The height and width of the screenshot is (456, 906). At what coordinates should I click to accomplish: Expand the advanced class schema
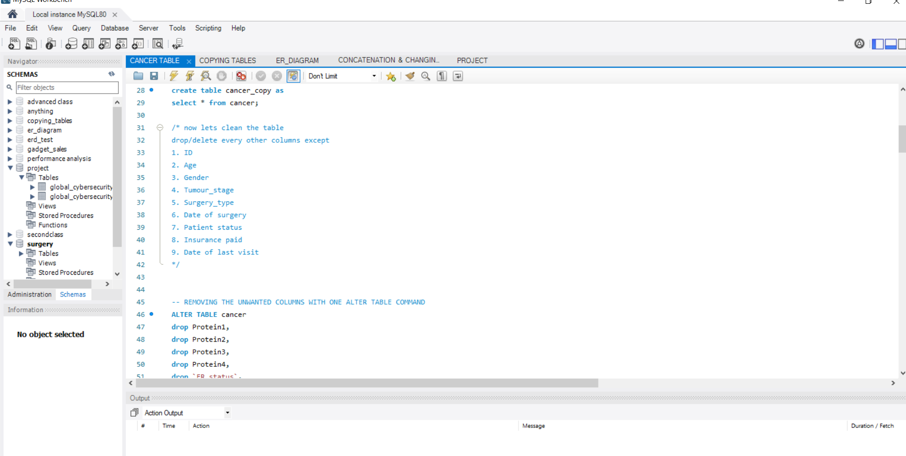tap(9, 102)
